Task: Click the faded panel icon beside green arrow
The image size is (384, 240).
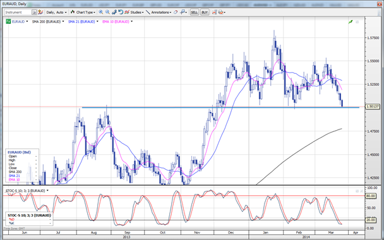Action: point(357,22)
